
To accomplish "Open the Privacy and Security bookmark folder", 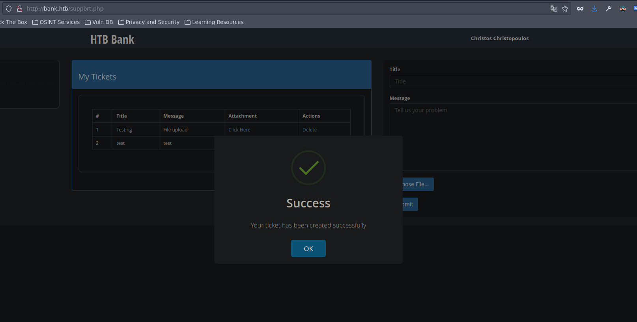I will click(149, 22).
